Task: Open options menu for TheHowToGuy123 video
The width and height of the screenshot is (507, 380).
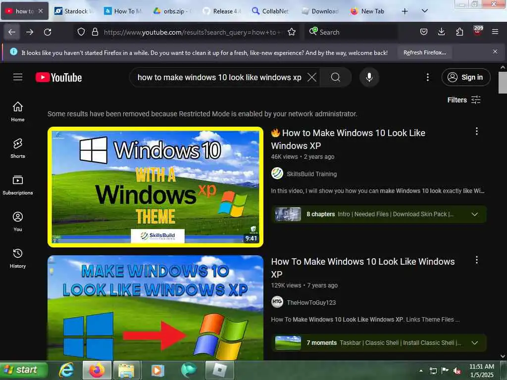Action: click(x=477, y=260)
